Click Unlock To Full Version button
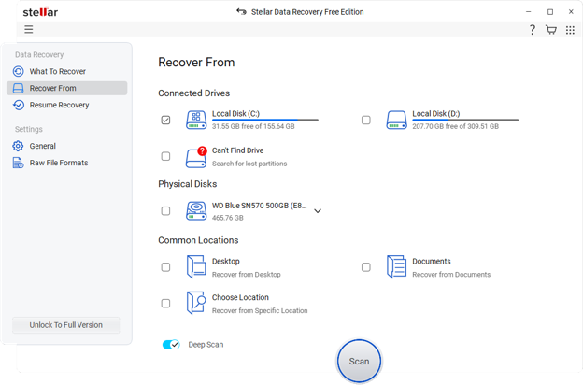The height and width of the screenshot is (385, 583). pyautogui.click(x=65, y=325)
